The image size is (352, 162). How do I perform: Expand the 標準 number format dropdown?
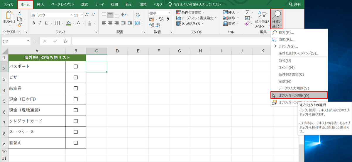tap(169, 13)
